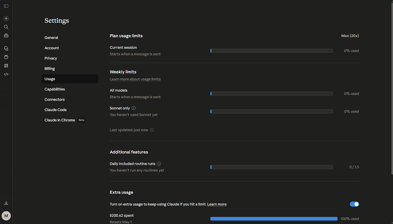
Task: Click the Resets May 1 text
Action: tap(121, 222)
